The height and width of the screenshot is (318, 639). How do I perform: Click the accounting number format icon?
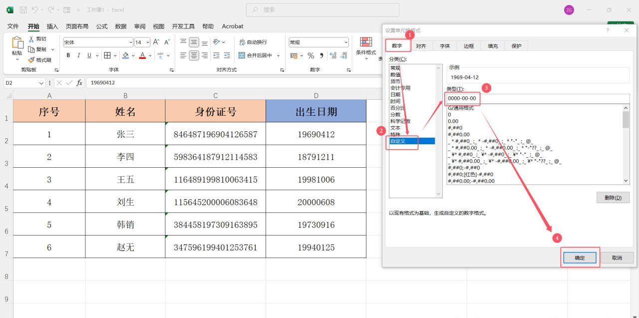tap(294, 55)
